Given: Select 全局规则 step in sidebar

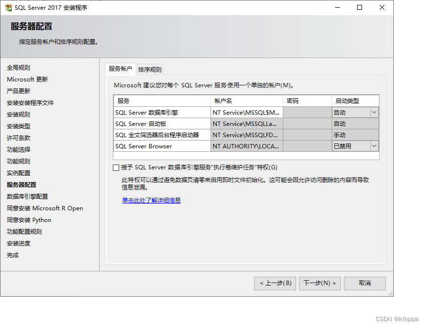Looking at the screenshot, I should (19, 67).
